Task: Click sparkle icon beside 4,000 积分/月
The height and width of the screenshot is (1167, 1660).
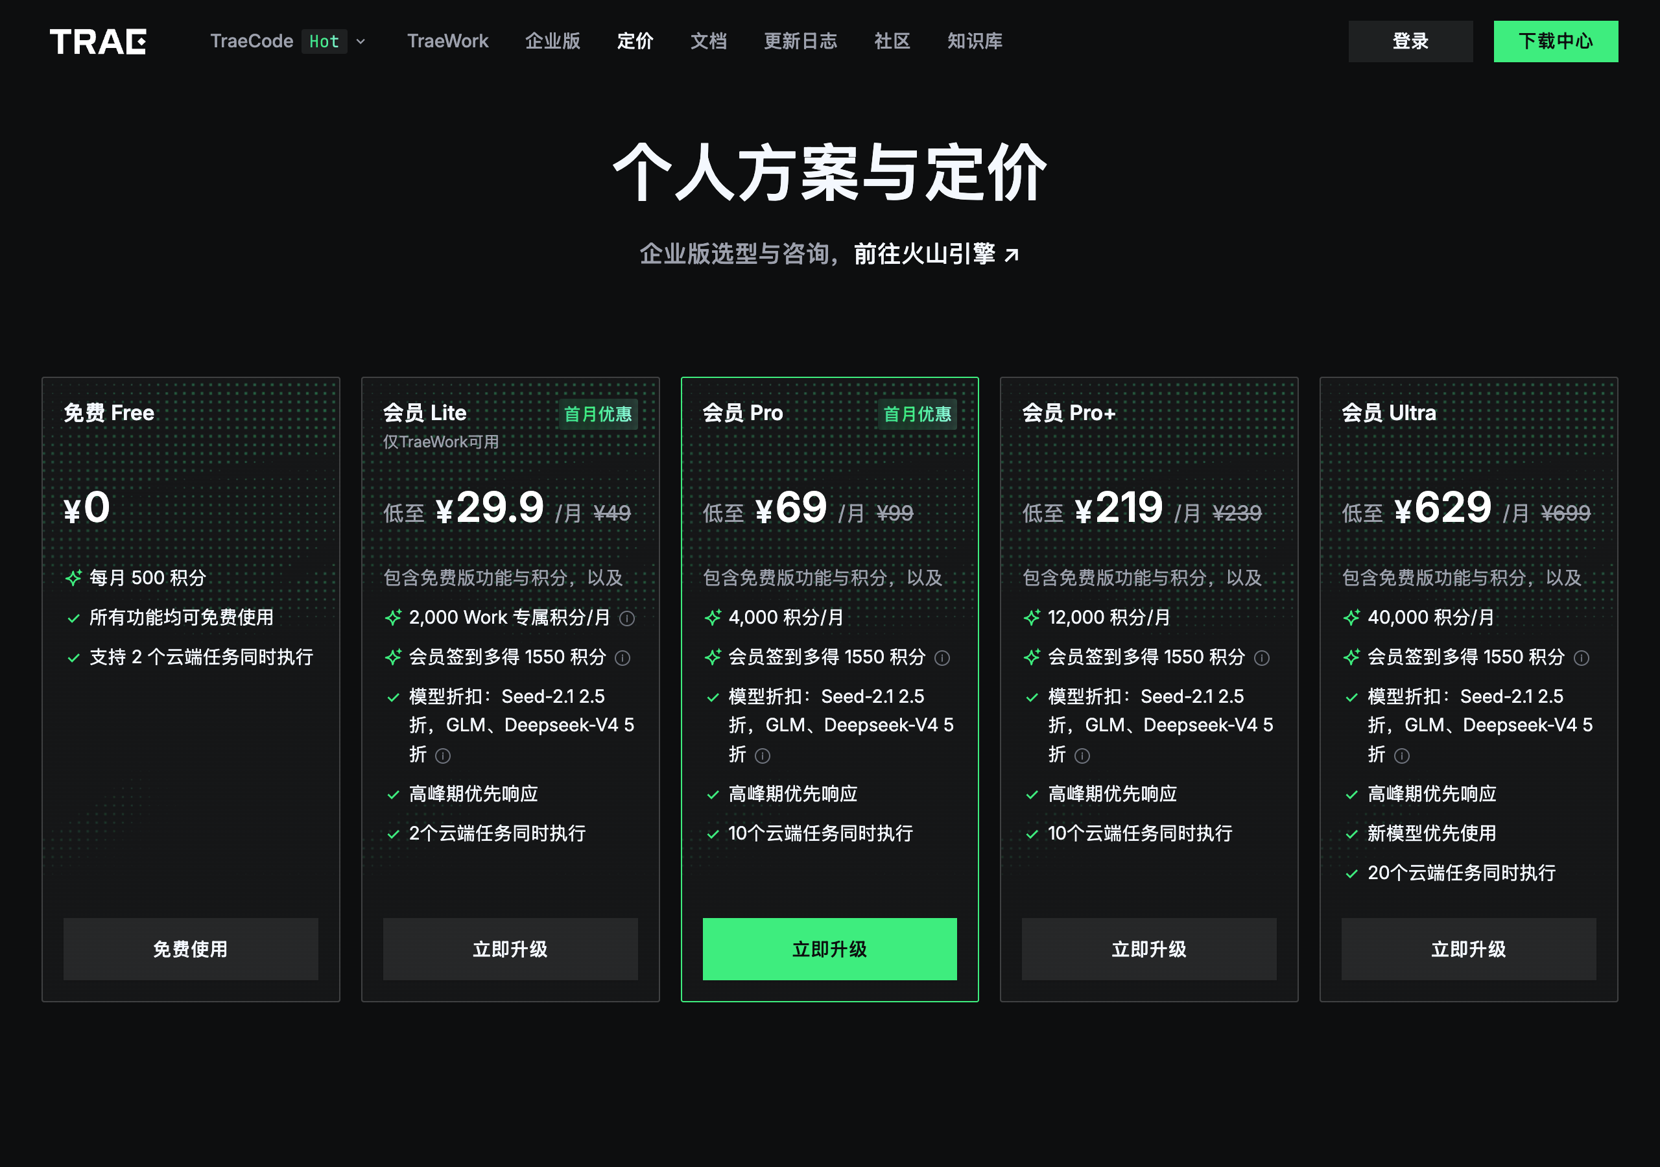Action: (713, 617)
